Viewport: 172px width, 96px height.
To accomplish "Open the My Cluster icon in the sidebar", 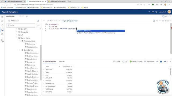I will click(x=2, y=41).
